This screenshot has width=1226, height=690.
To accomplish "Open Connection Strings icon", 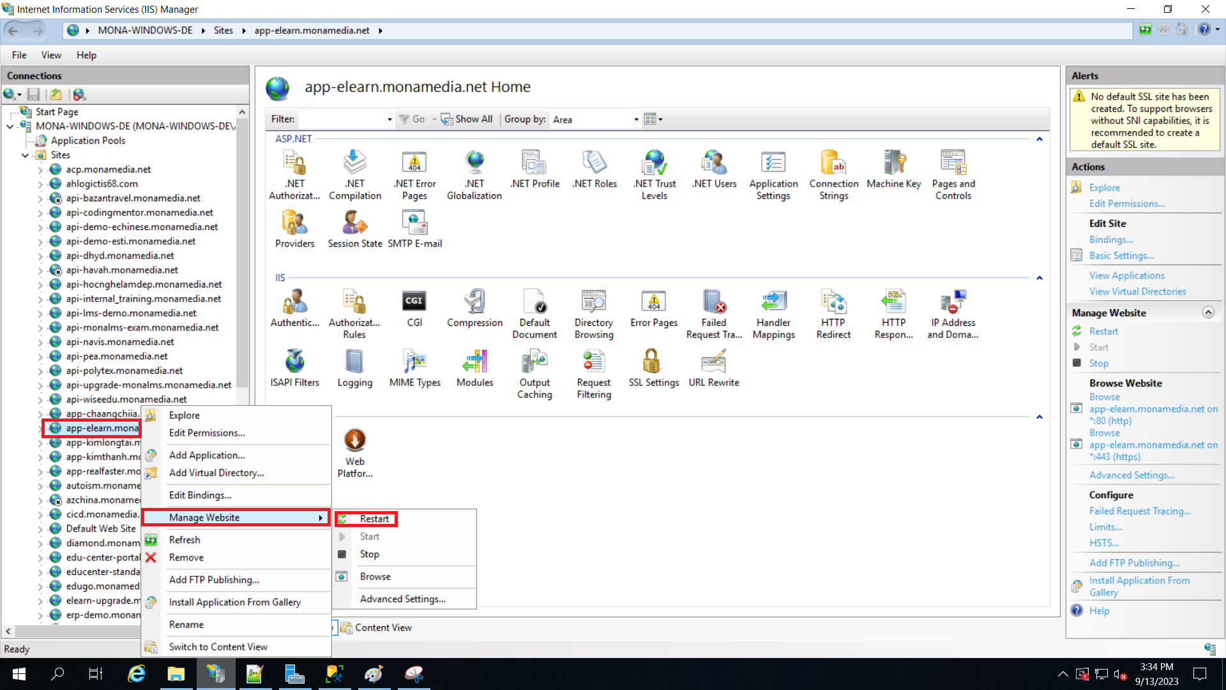I will 833,175.
